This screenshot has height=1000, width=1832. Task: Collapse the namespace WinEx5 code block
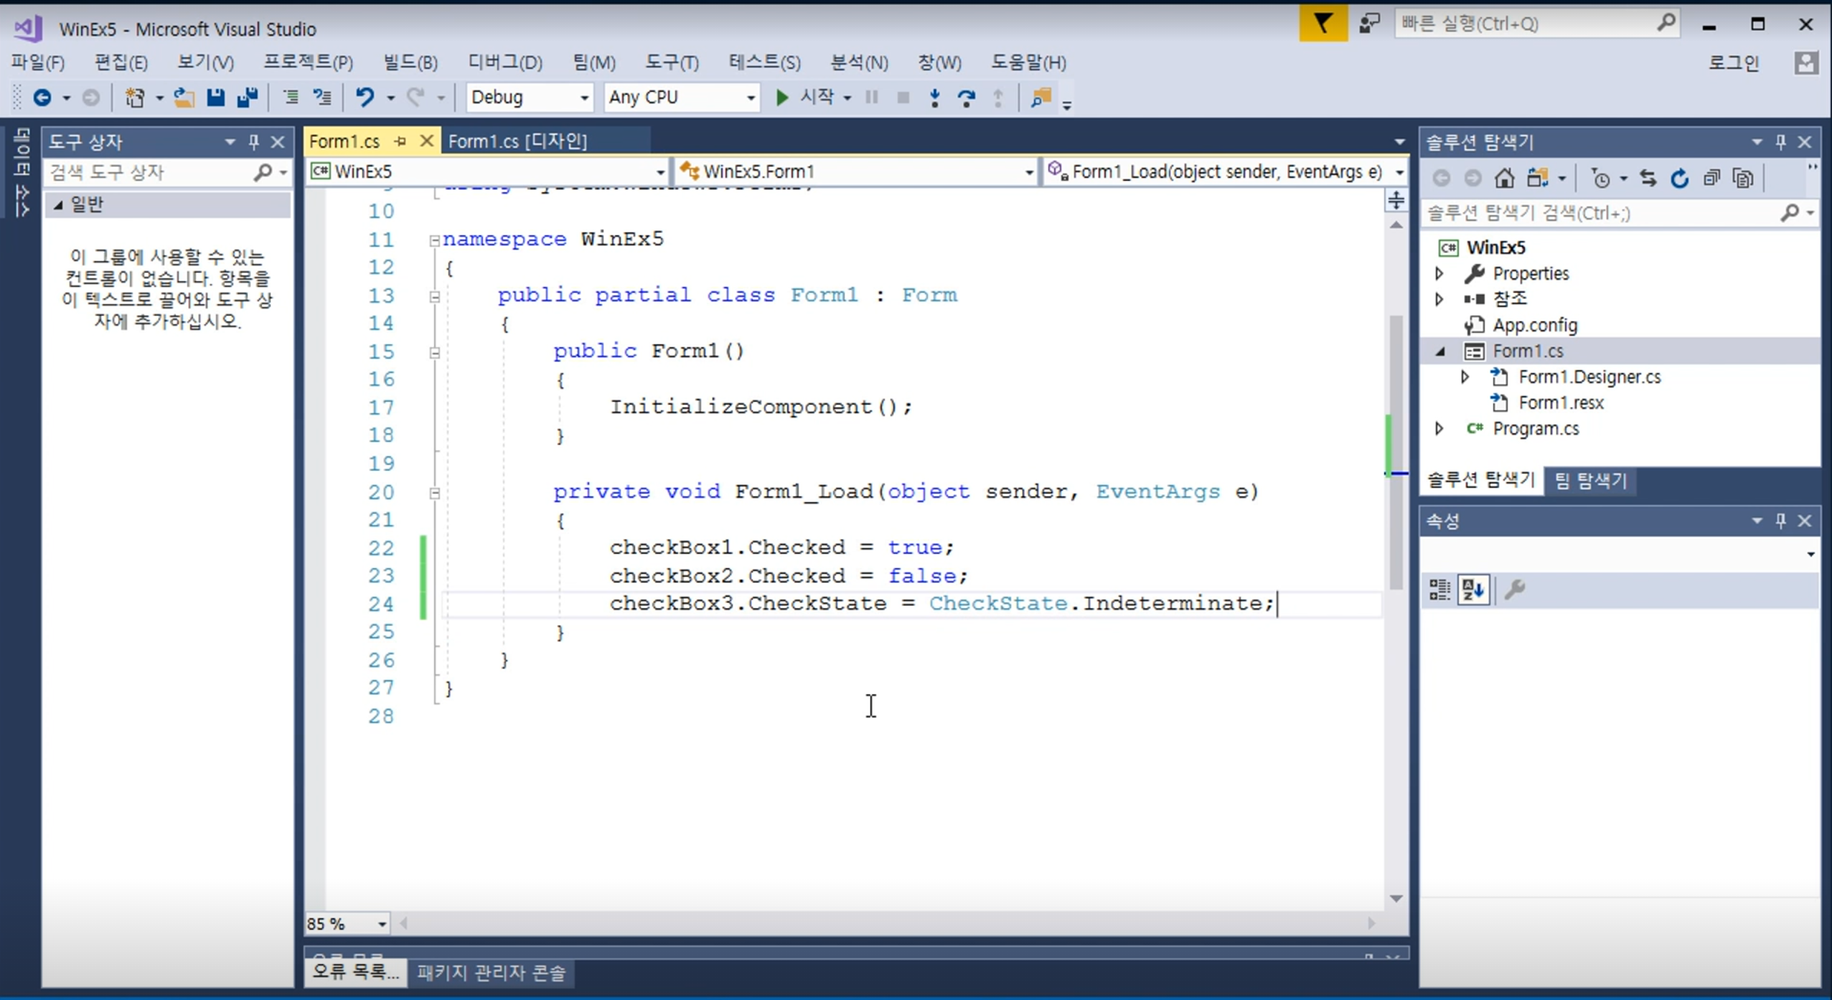coord(434,240)
